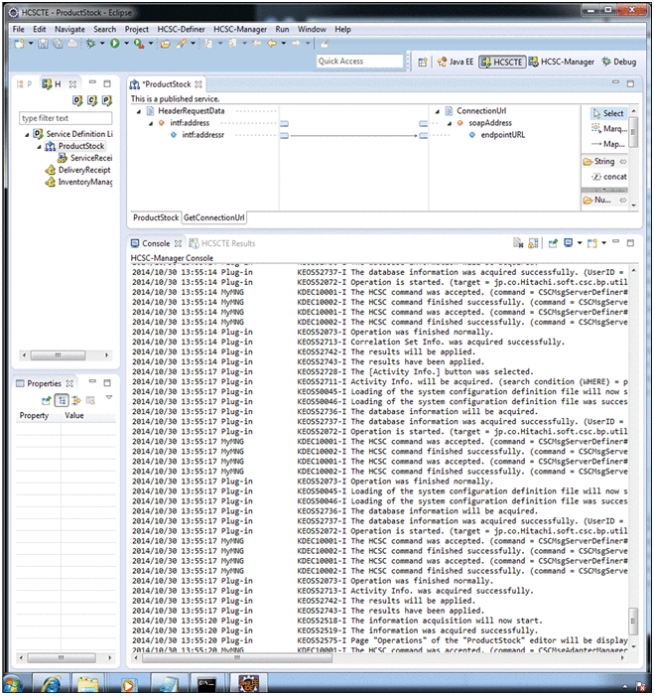Click the Clear Console icon
Image resolution: width=655 pixels, height=696 pixels.
pos(518,243)
